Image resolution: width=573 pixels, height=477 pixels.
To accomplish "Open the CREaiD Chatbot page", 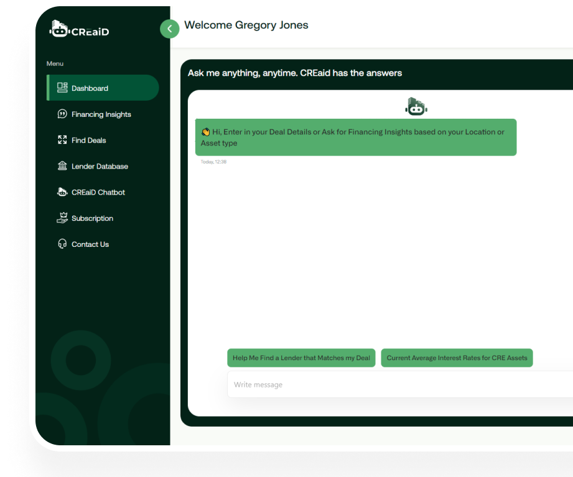I will click(98, 192).
